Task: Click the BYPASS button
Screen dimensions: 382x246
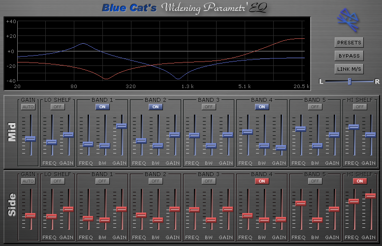Action: tap(349, 56)
